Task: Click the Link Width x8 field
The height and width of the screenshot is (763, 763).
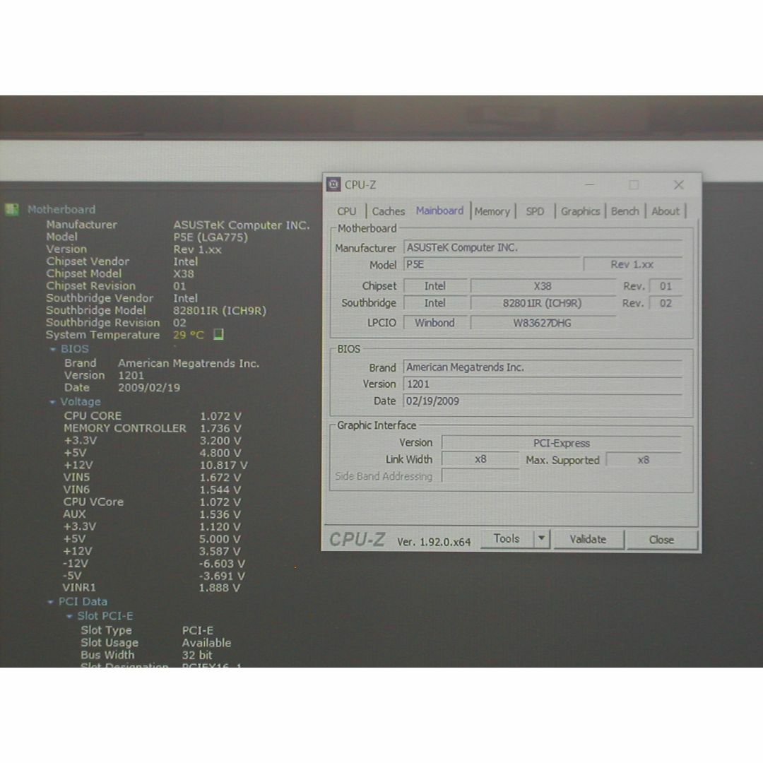Action: [480, 459]
